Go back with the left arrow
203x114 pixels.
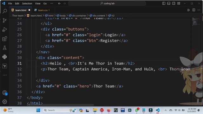click(59, 3)
